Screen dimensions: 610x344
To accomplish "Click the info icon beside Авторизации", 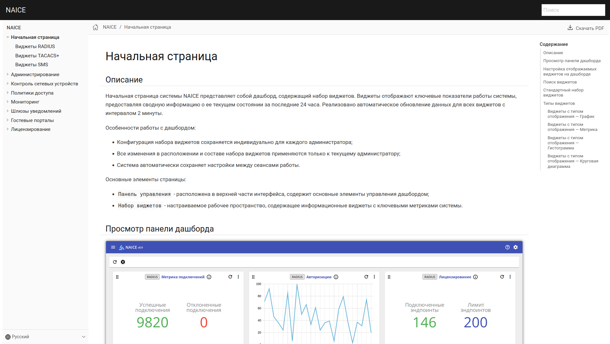I will (x=336, y=277).
